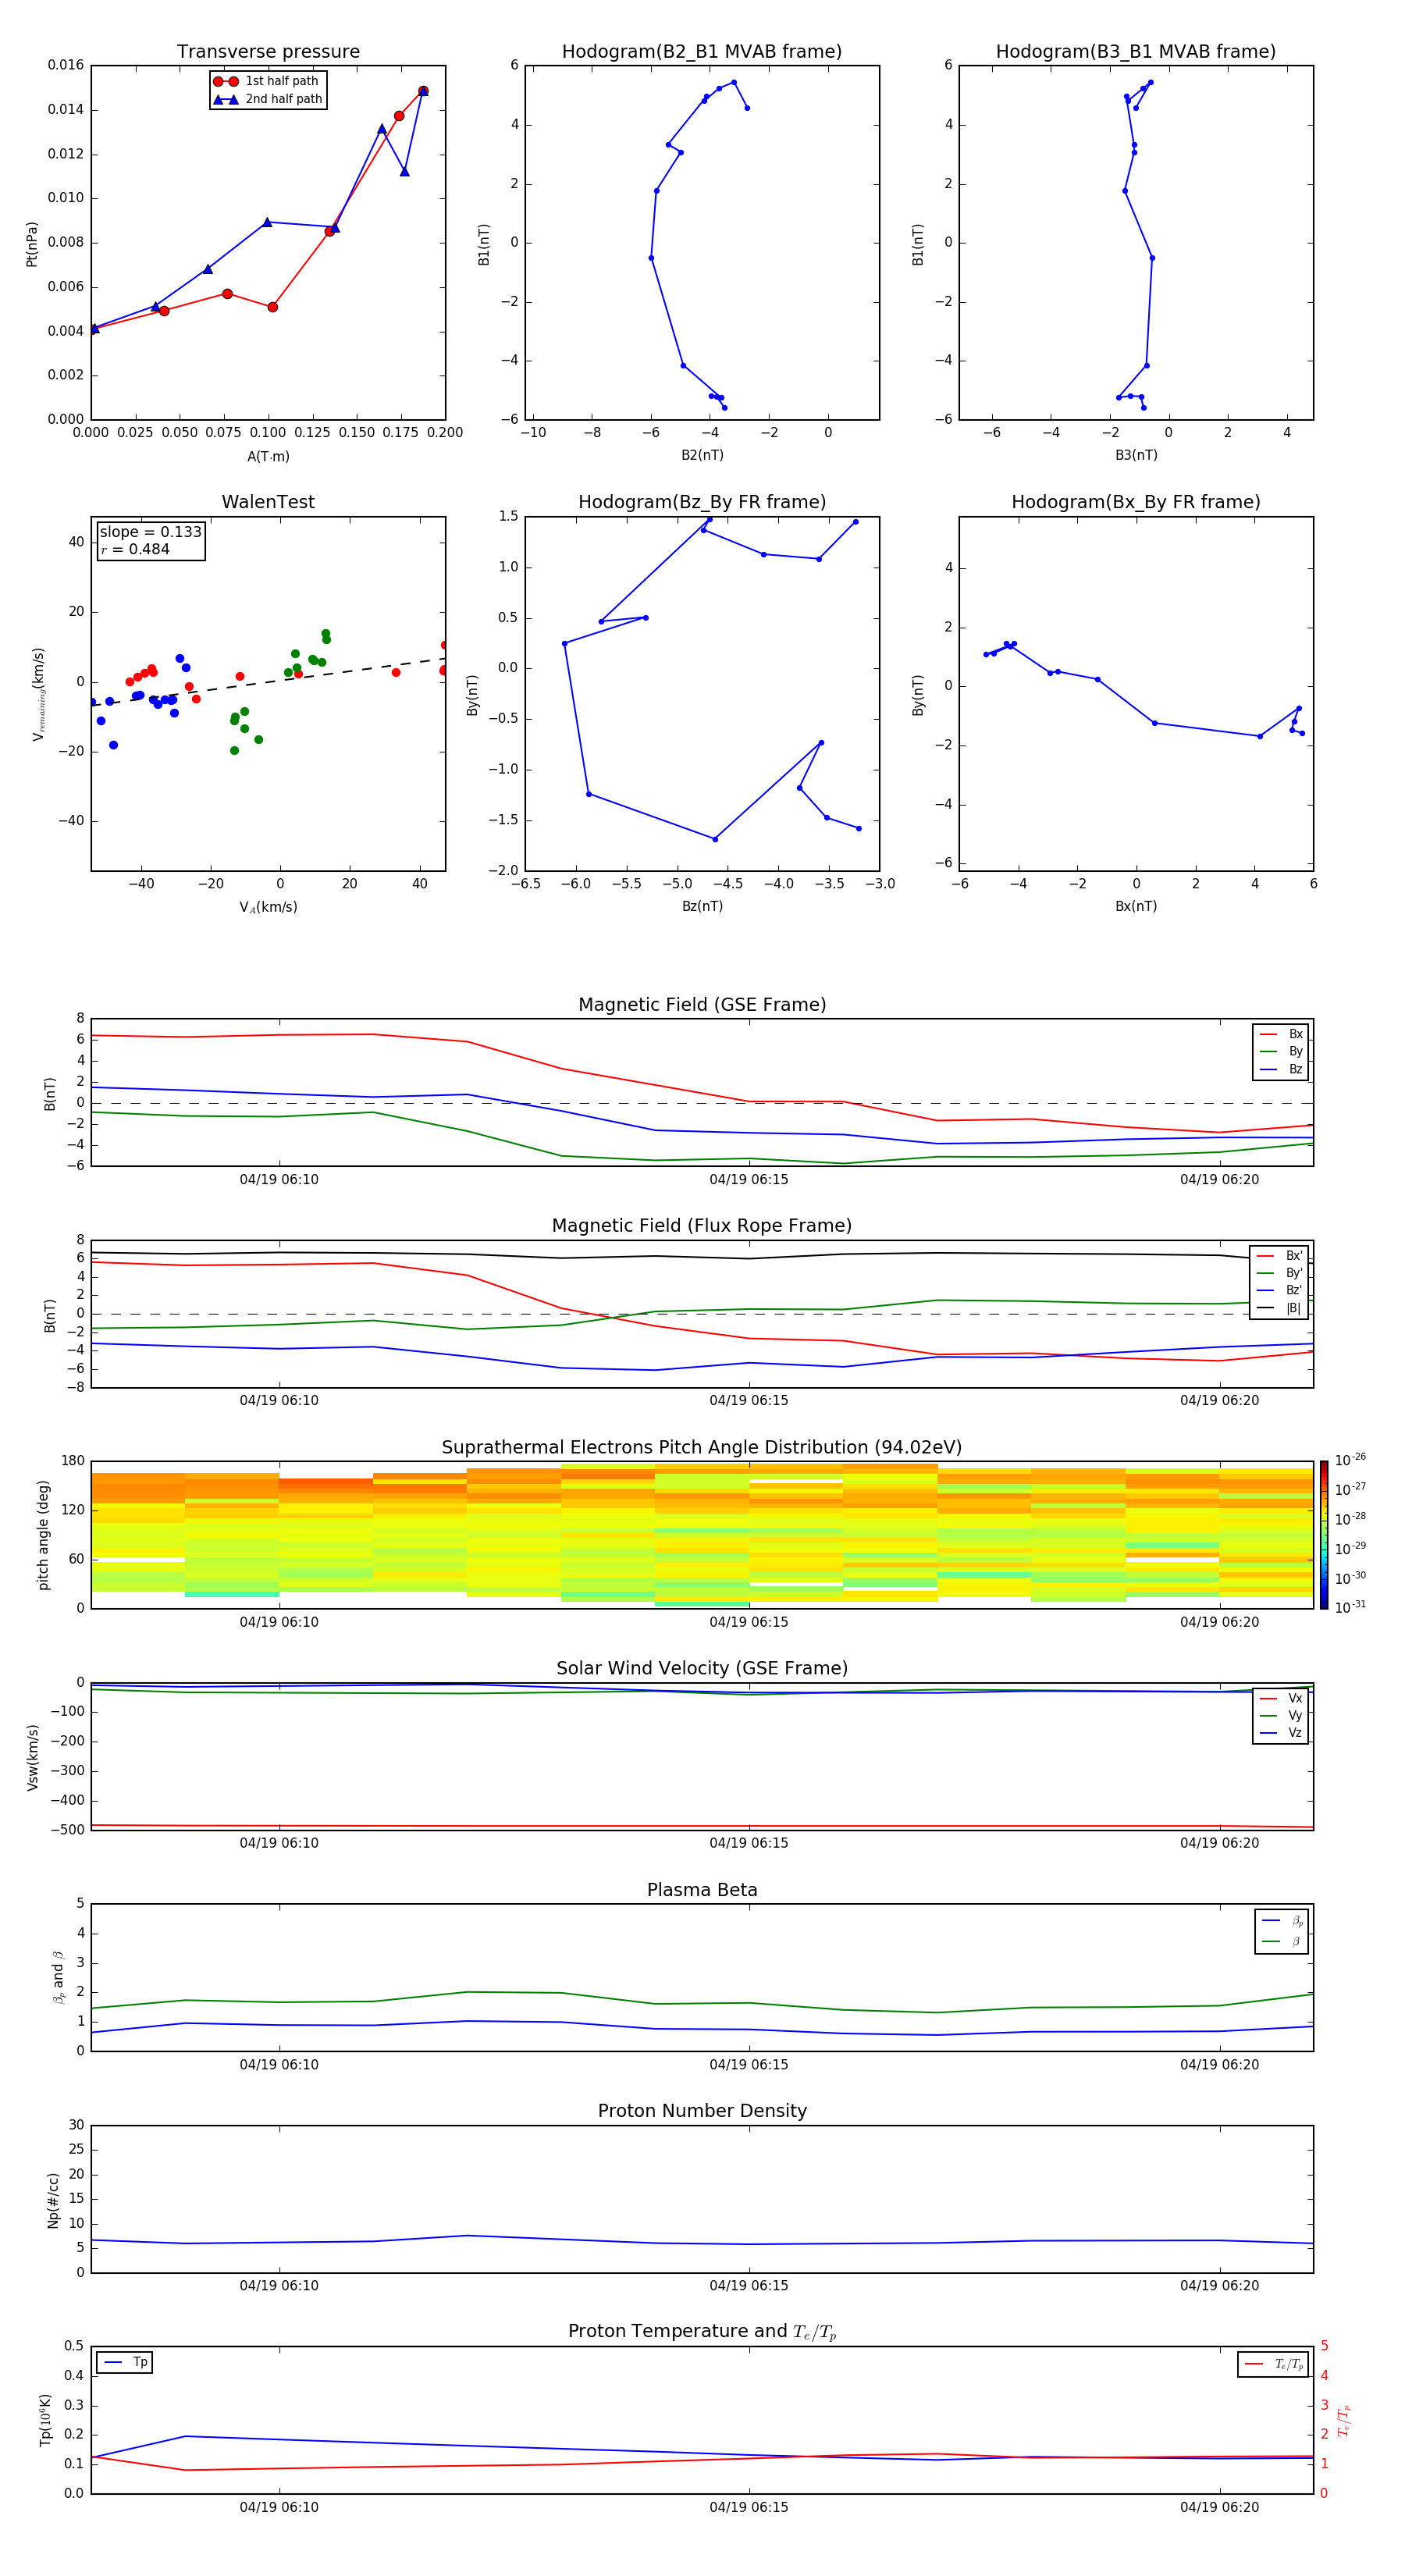Click the 'slope = 0.133' annotation
Viewport: 1405px width, 2576px height.
(151, 532)
